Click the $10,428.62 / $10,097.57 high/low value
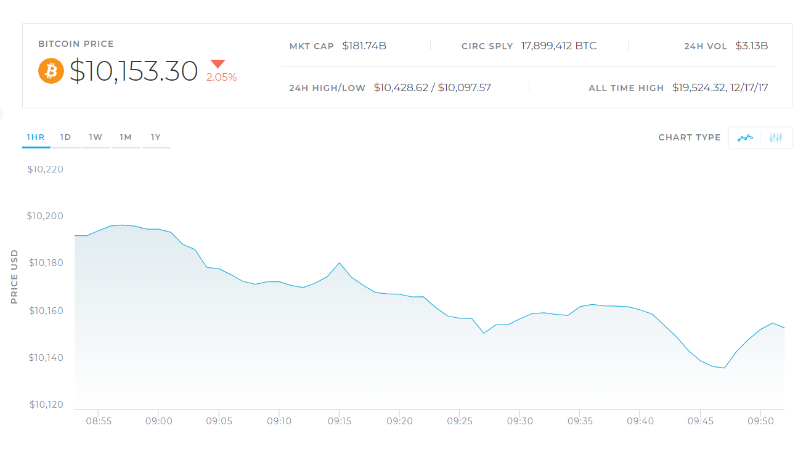The image size is (806, 452). coord(433,87)
